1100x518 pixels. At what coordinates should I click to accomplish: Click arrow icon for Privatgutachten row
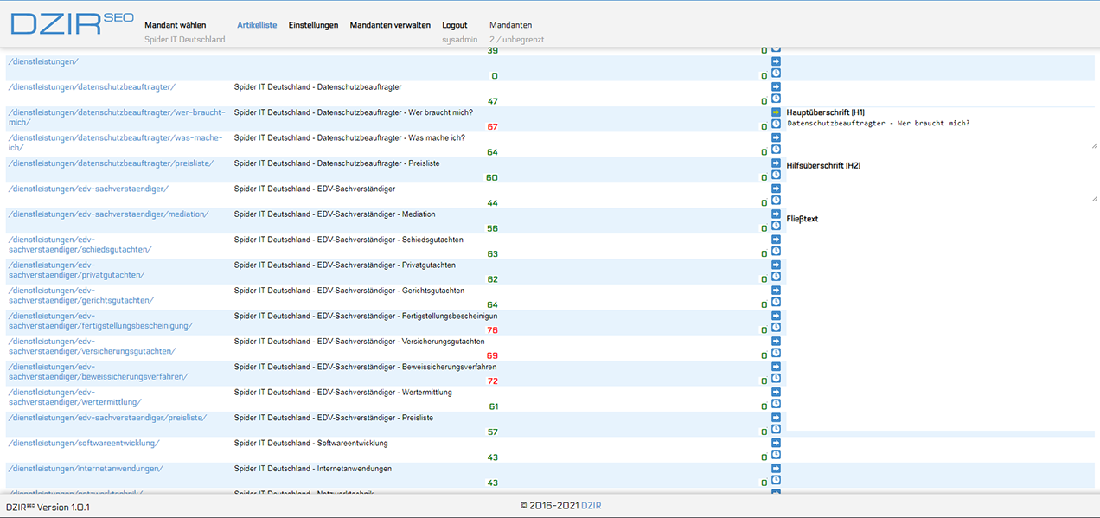coord(776,265)
